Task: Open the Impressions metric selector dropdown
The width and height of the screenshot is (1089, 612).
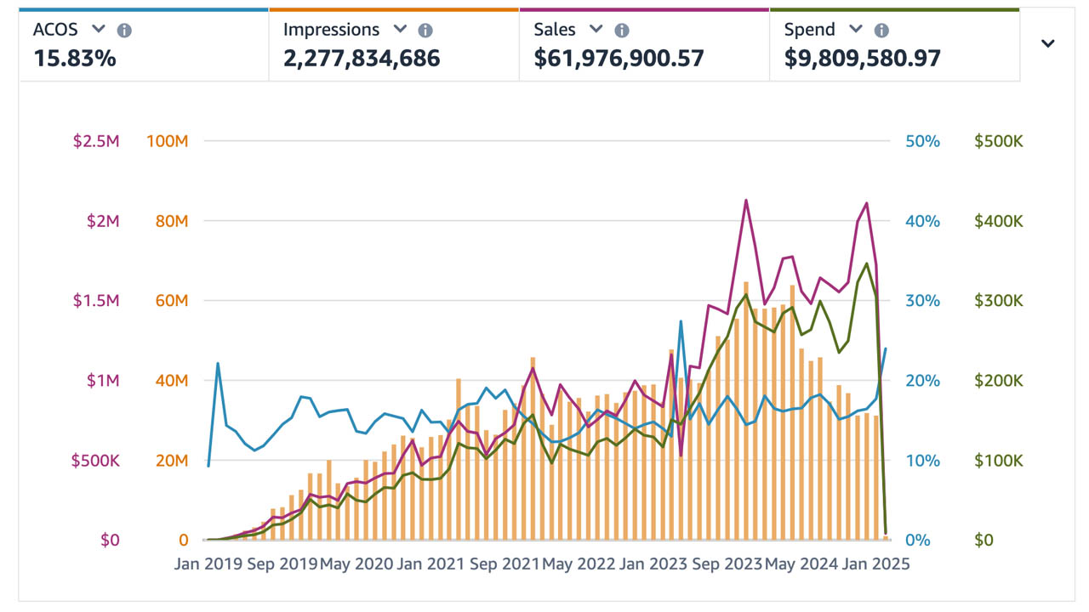Action: tap(400, 29)
